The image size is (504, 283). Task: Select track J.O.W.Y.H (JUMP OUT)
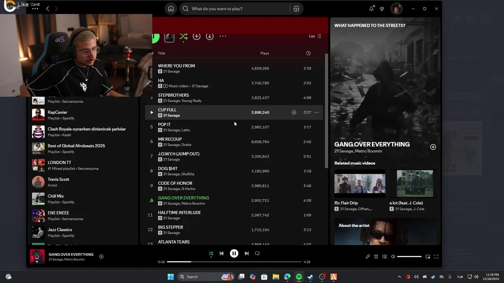179,154
